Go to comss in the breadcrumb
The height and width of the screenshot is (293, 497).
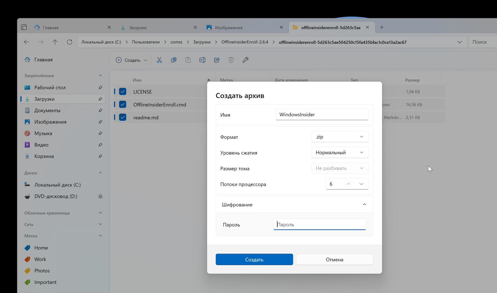pos(176,42)
